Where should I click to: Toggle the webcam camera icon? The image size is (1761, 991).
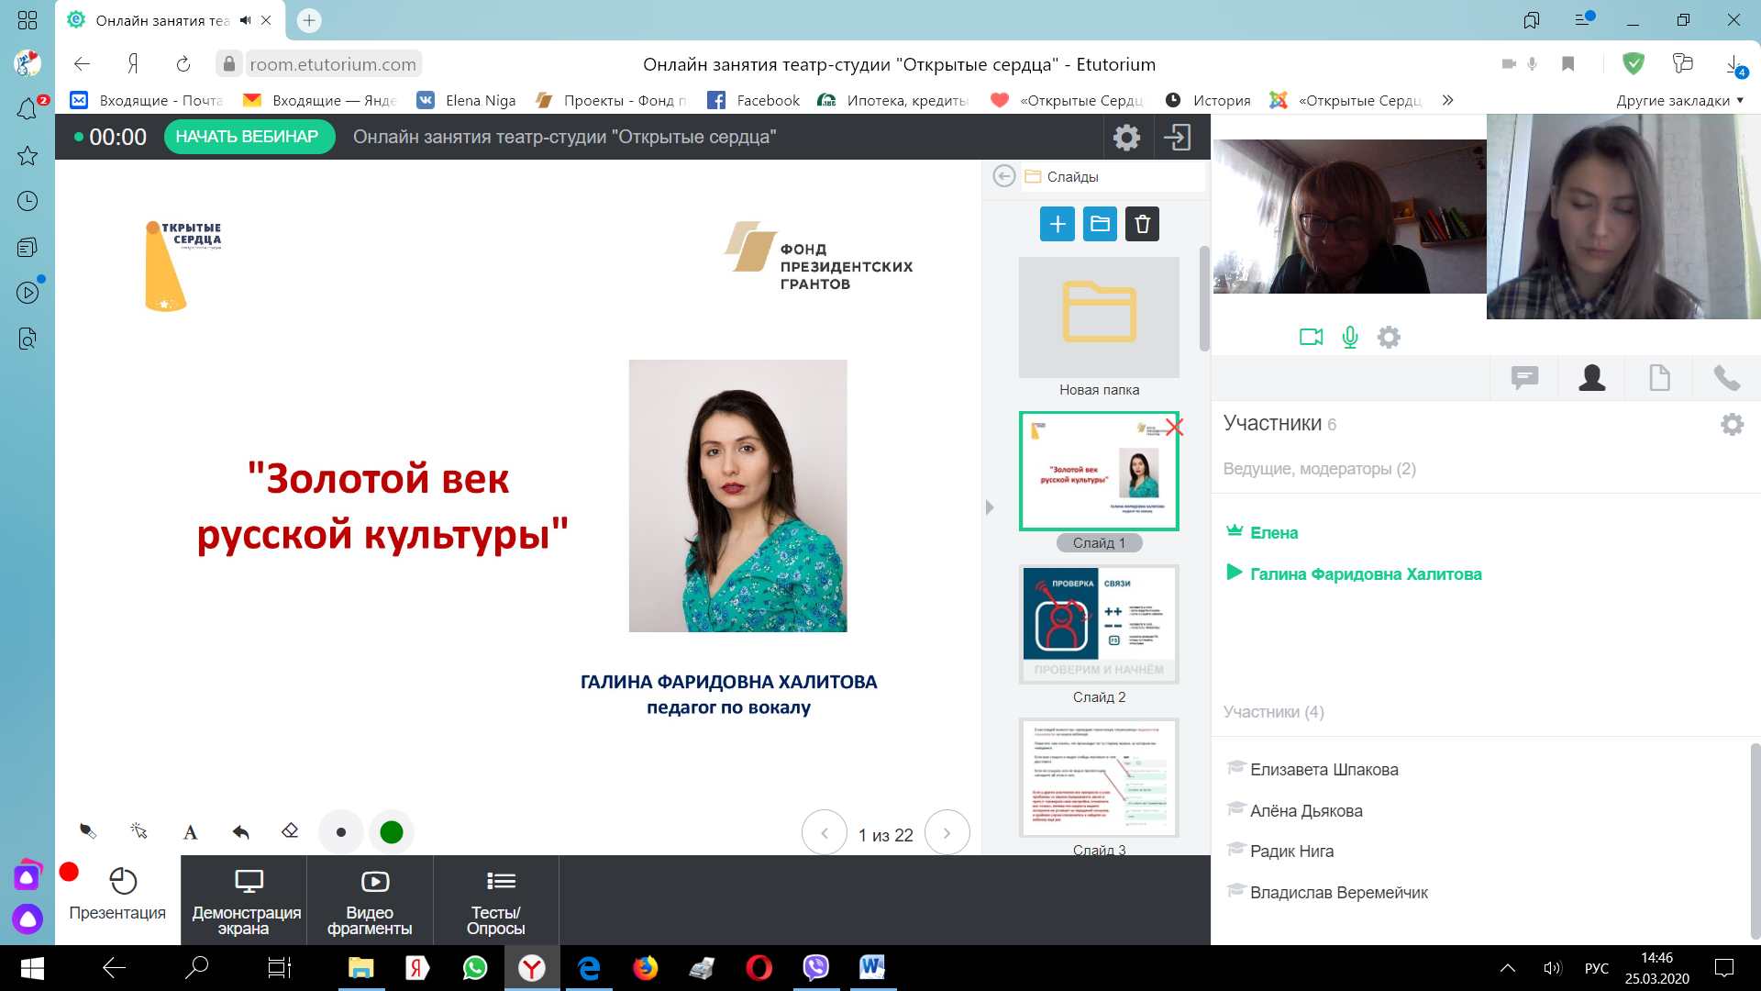(x=1311, y=337)
